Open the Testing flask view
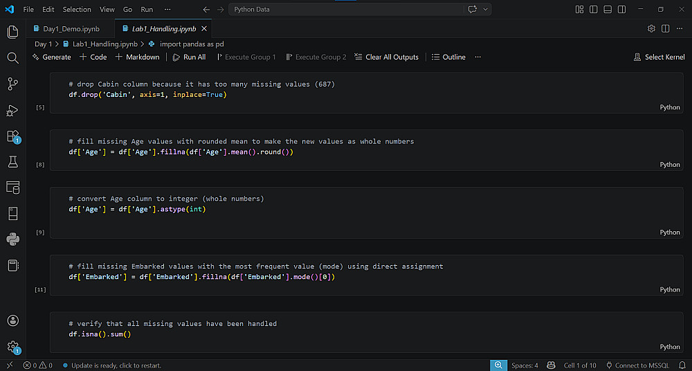The height and width of the screenshot is (371, 692). pyautogui.click(x=12, y=161)
